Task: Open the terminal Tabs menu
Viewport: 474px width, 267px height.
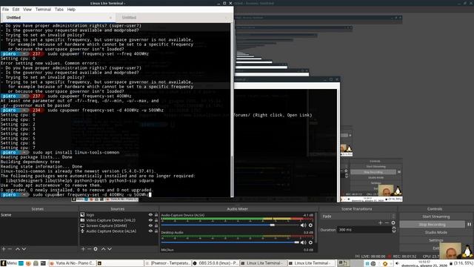Action: point(59,10)
